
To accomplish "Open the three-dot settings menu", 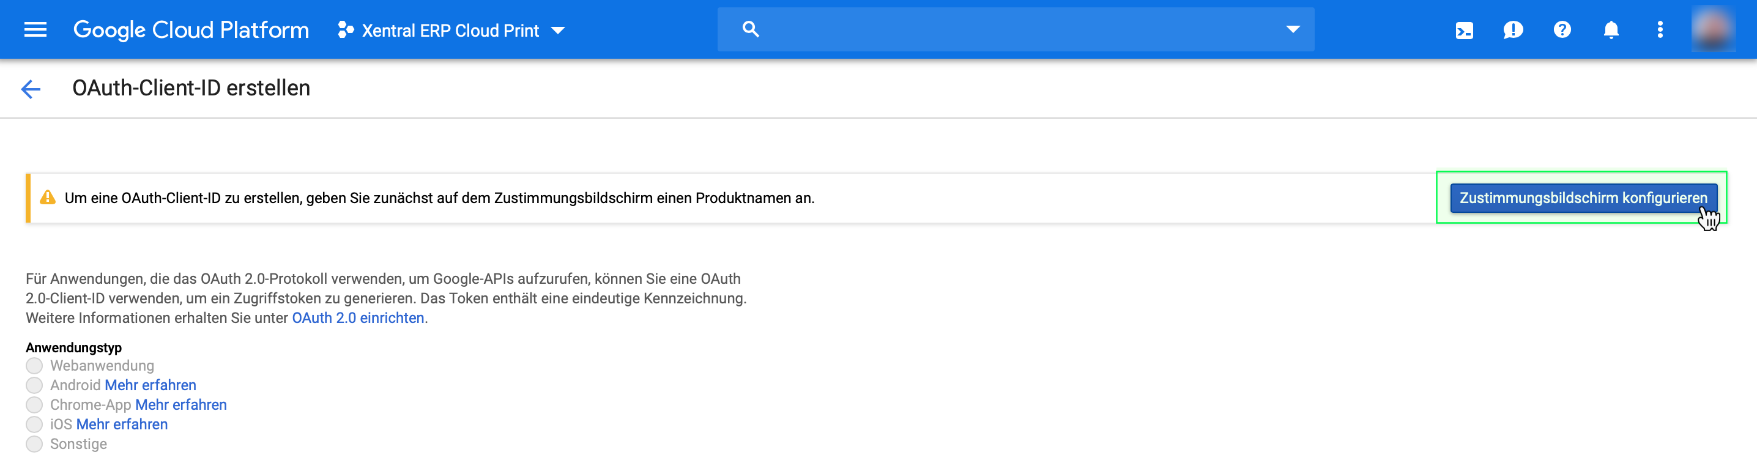I will [x=1660, y=30].
